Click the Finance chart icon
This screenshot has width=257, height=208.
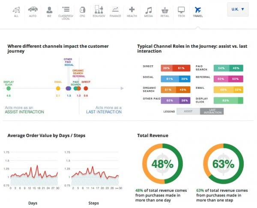[x=115, y=9]
